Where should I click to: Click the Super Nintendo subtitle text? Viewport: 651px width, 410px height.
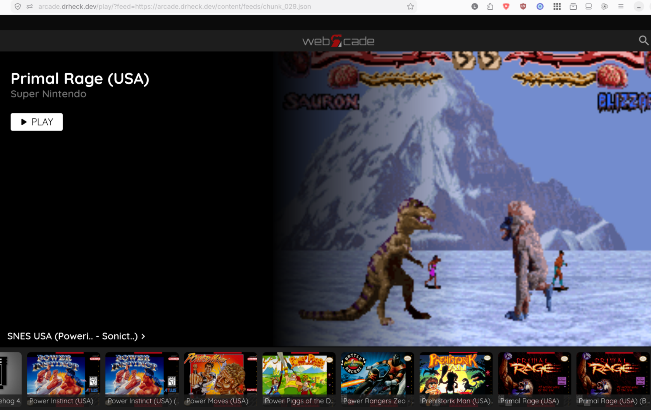(48, 94)
